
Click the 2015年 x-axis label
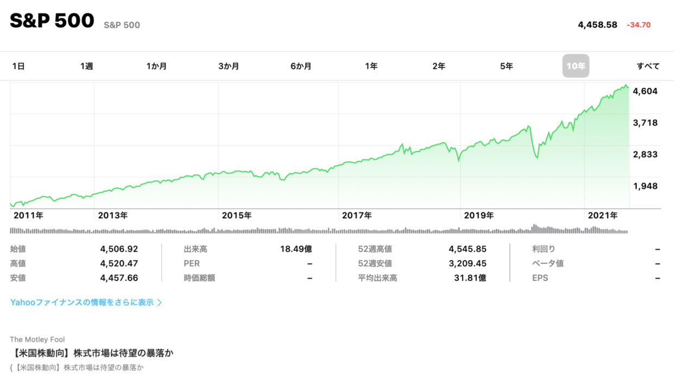(237, 215)
